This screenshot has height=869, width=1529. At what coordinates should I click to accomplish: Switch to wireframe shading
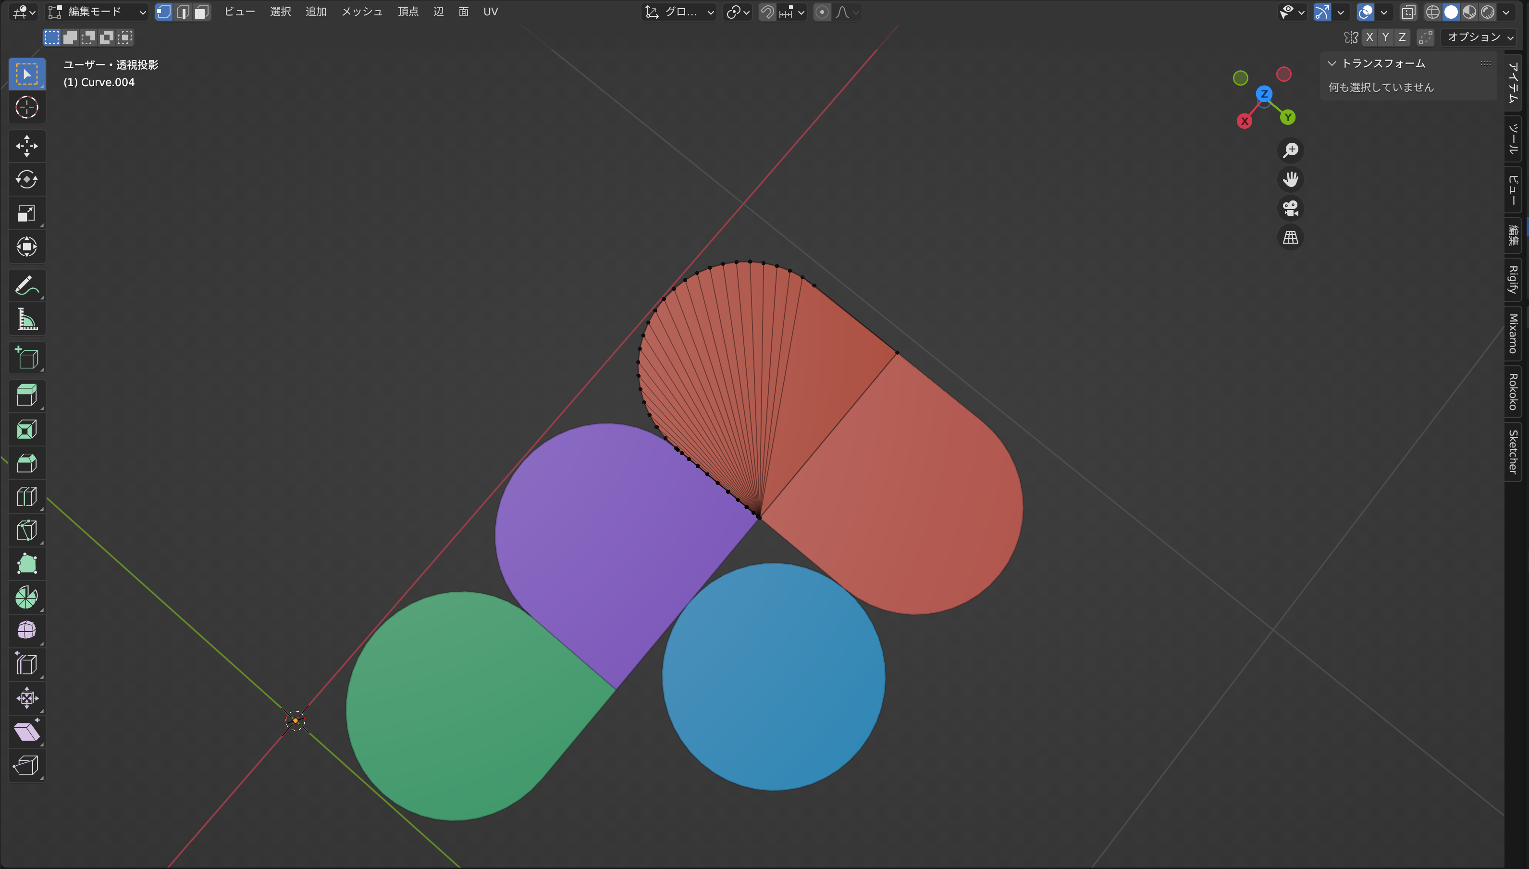pyautogui.click(x=1433, y=12)
